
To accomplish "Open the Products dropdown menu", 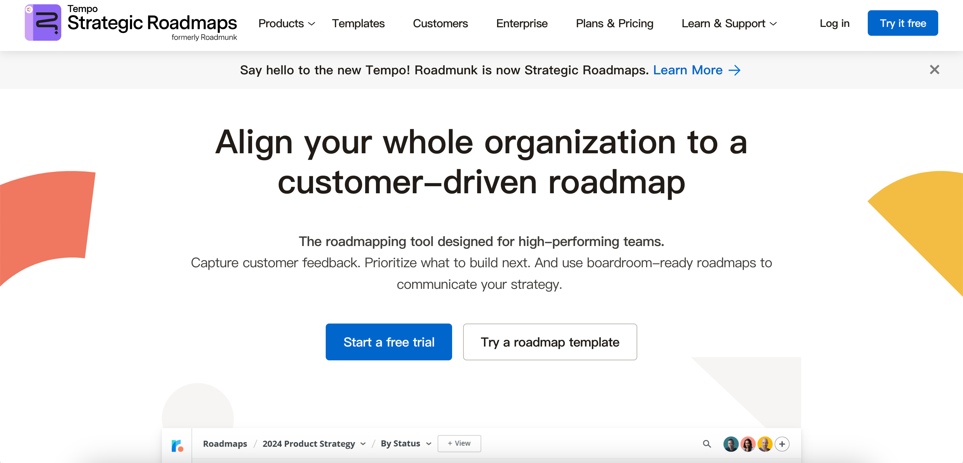I will (287, 23).
